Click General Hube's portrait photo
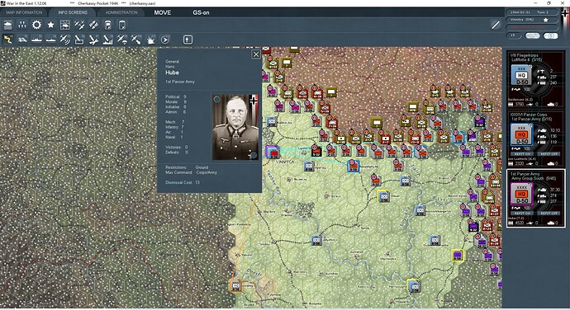 click(x=235, y=127)
